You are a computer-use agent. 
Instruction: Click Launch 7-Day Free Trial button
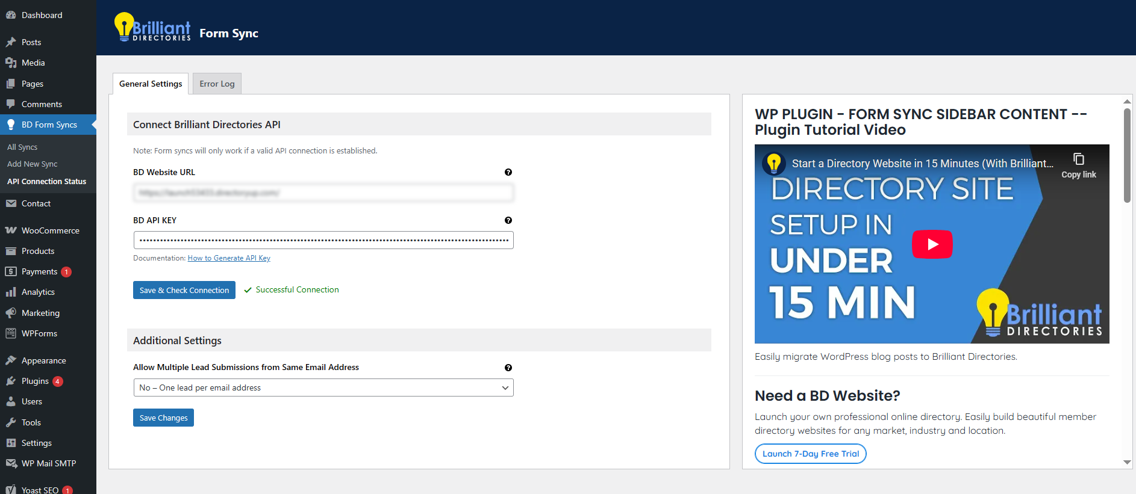point(811,454)
